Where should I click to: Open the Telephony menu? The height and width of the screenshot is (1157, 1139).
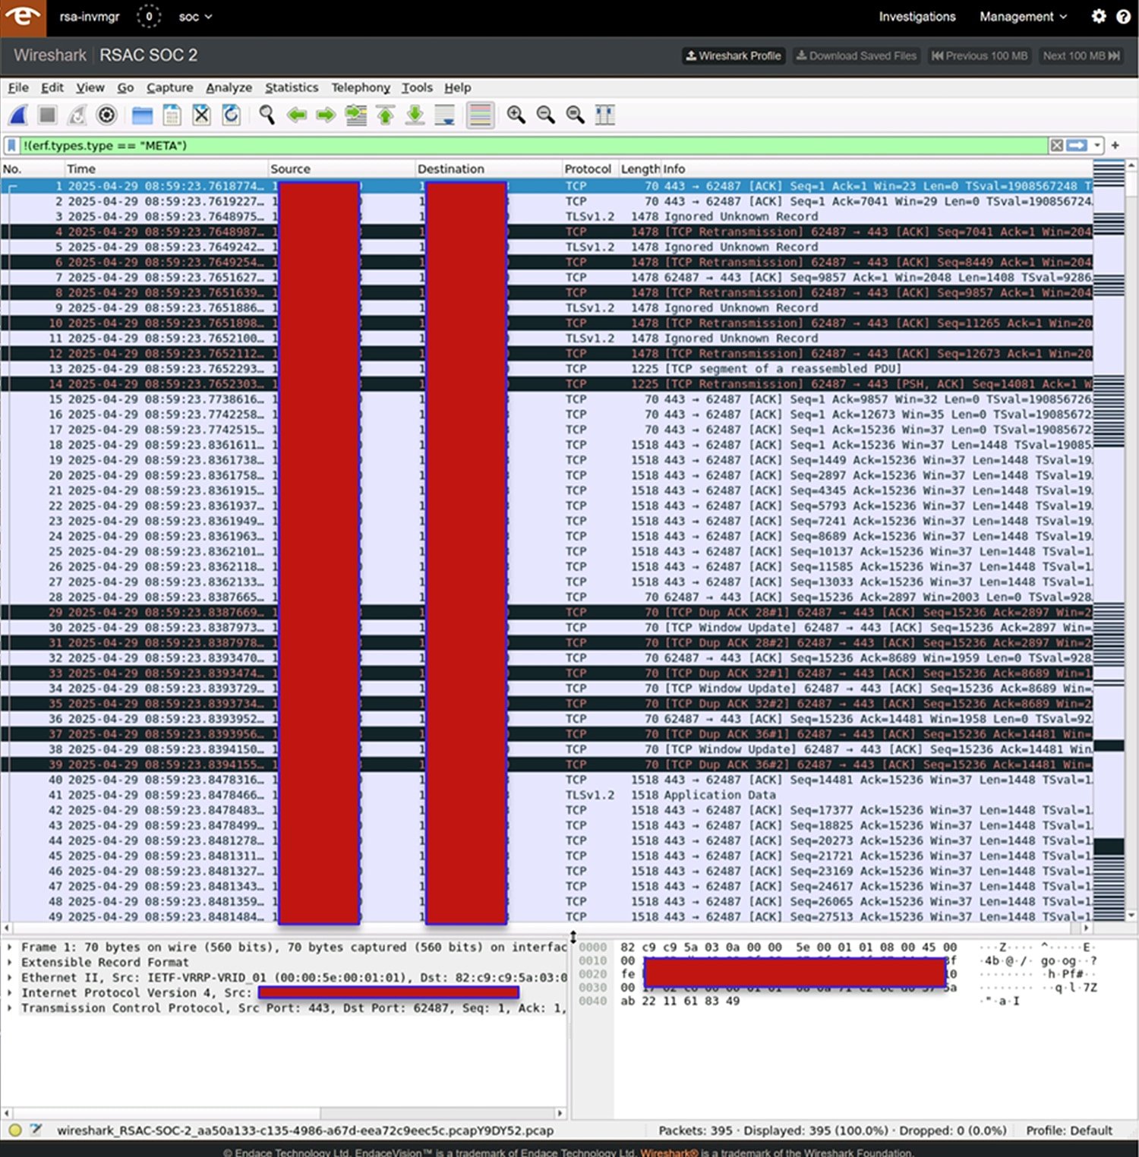(x=361, y=87)
